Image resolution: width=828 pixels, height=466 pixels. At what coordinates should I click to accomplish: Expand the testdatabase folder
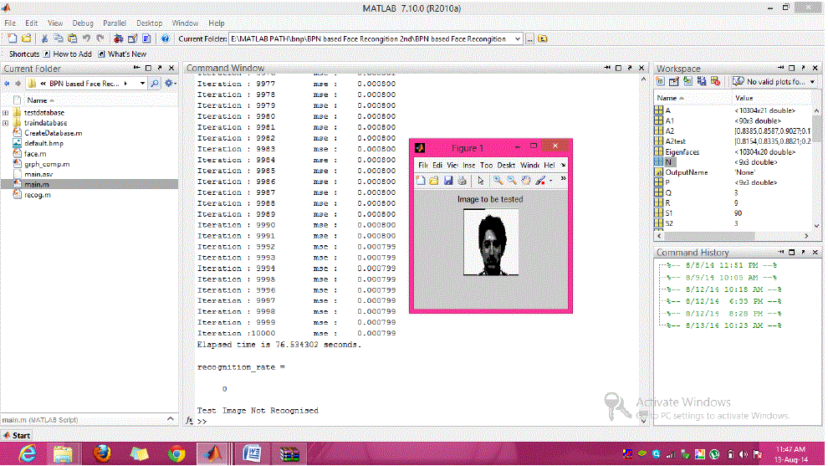tap(6, 112)
